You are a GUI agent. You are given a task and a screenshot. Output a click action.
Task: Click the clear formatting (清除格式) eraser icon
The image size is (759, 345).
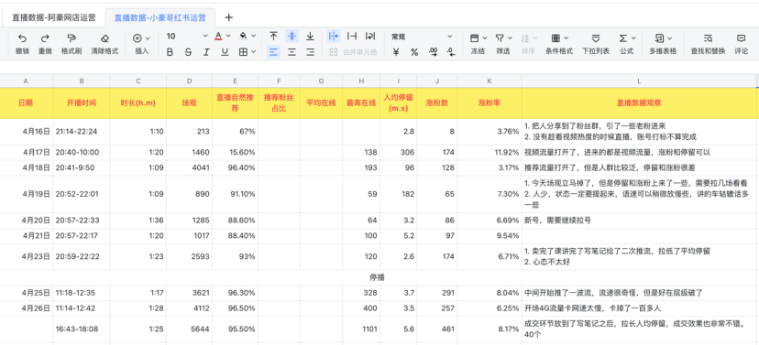[x=104, y=38]
